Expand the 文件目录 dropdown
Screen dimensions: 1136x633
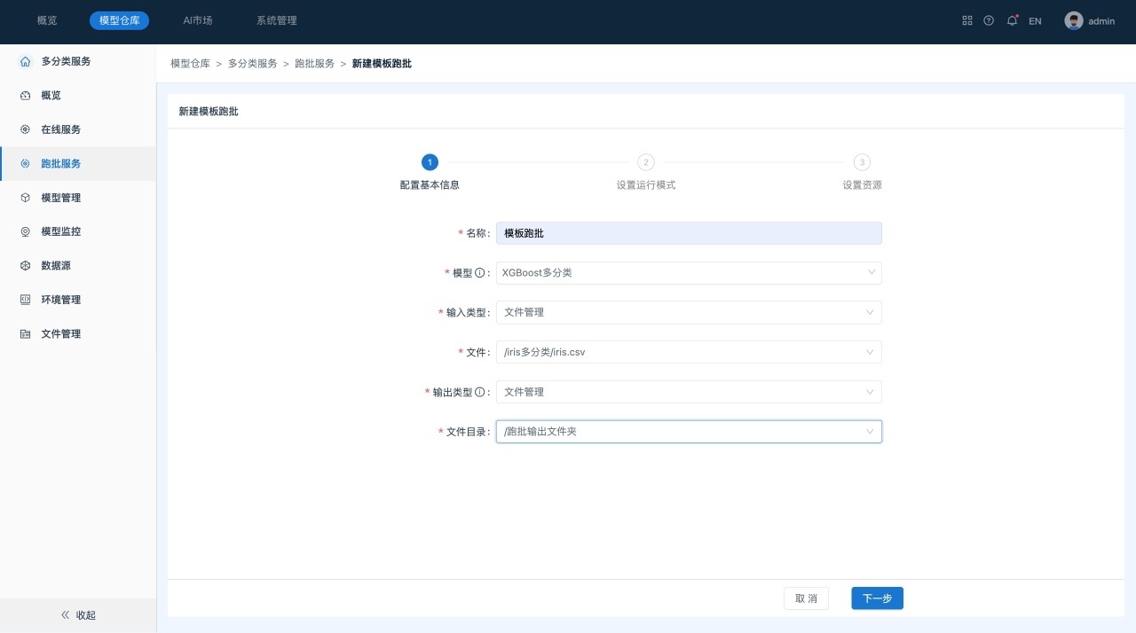[688, 432]
